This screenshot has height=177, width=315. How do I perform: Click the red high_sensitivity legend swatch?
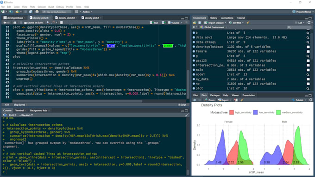click(232, 112)
